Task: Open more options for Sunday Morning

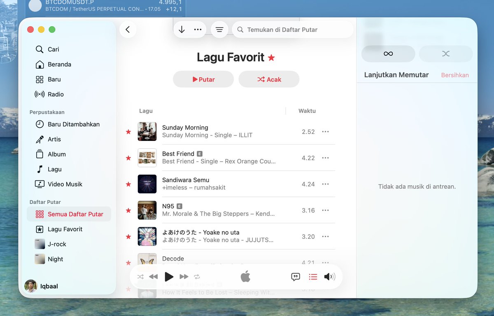Action: [x=325, y=131]
